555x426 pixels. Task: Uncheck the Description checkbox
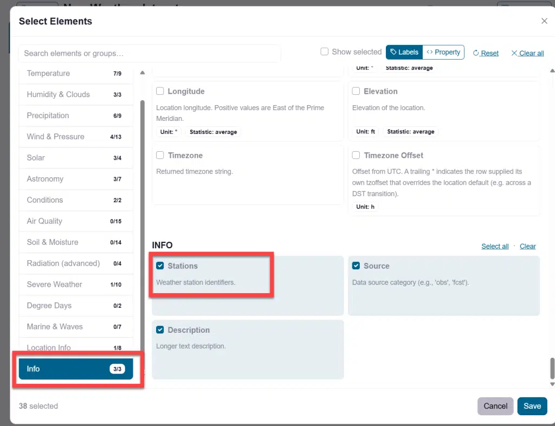tap(160, 330)
